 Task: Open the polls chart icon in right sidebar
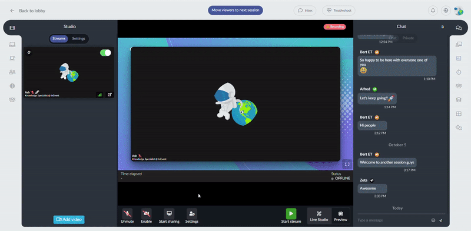(x=459, y=58)
